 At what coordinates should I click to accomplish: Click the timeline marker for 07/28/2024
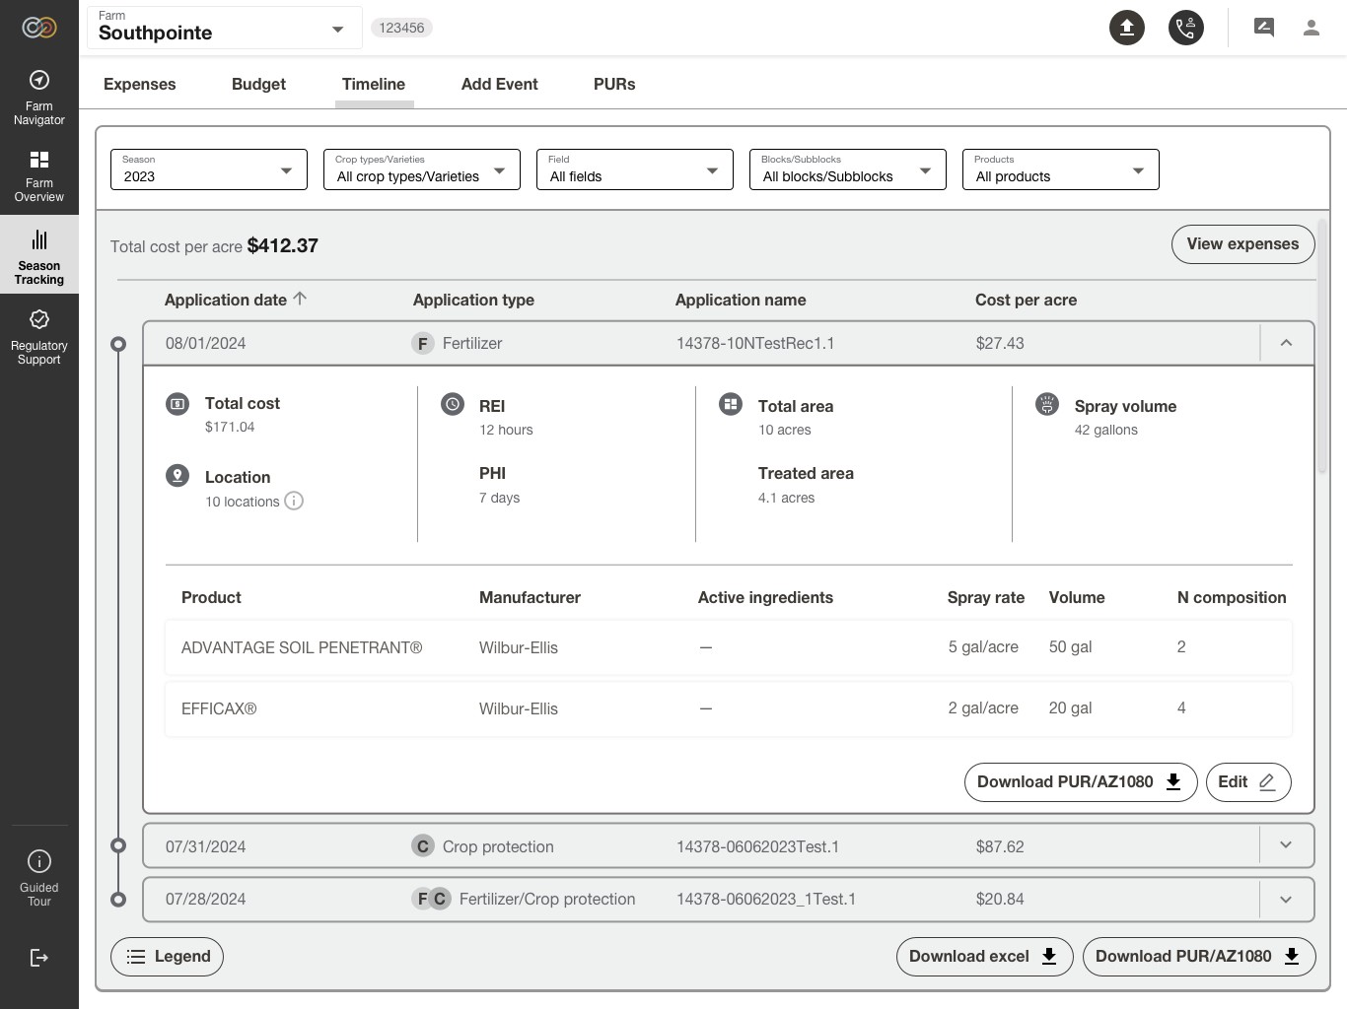click(118, 899)
